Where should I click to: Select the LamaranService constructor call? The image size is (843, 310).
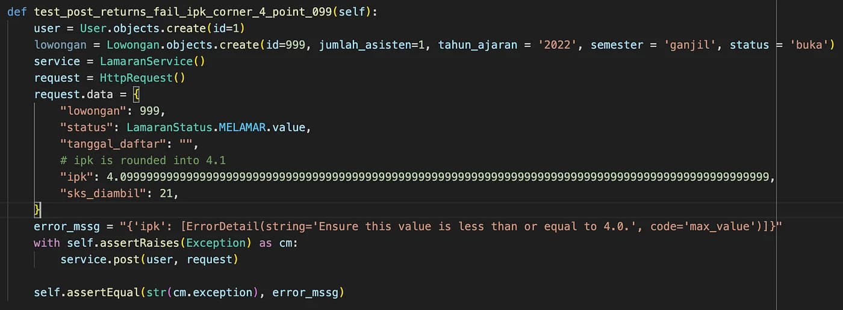point(146,61)
